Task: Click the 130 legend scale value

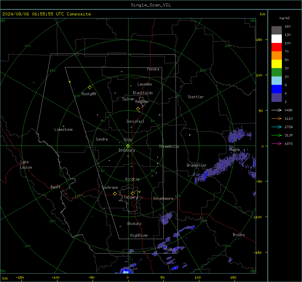Action: coord(288,35)
